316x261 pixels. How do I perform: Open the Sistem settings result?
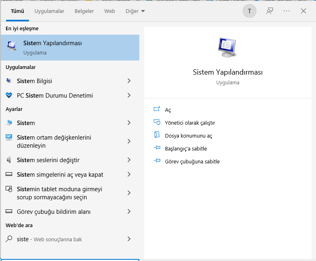(x=70, y=123)
